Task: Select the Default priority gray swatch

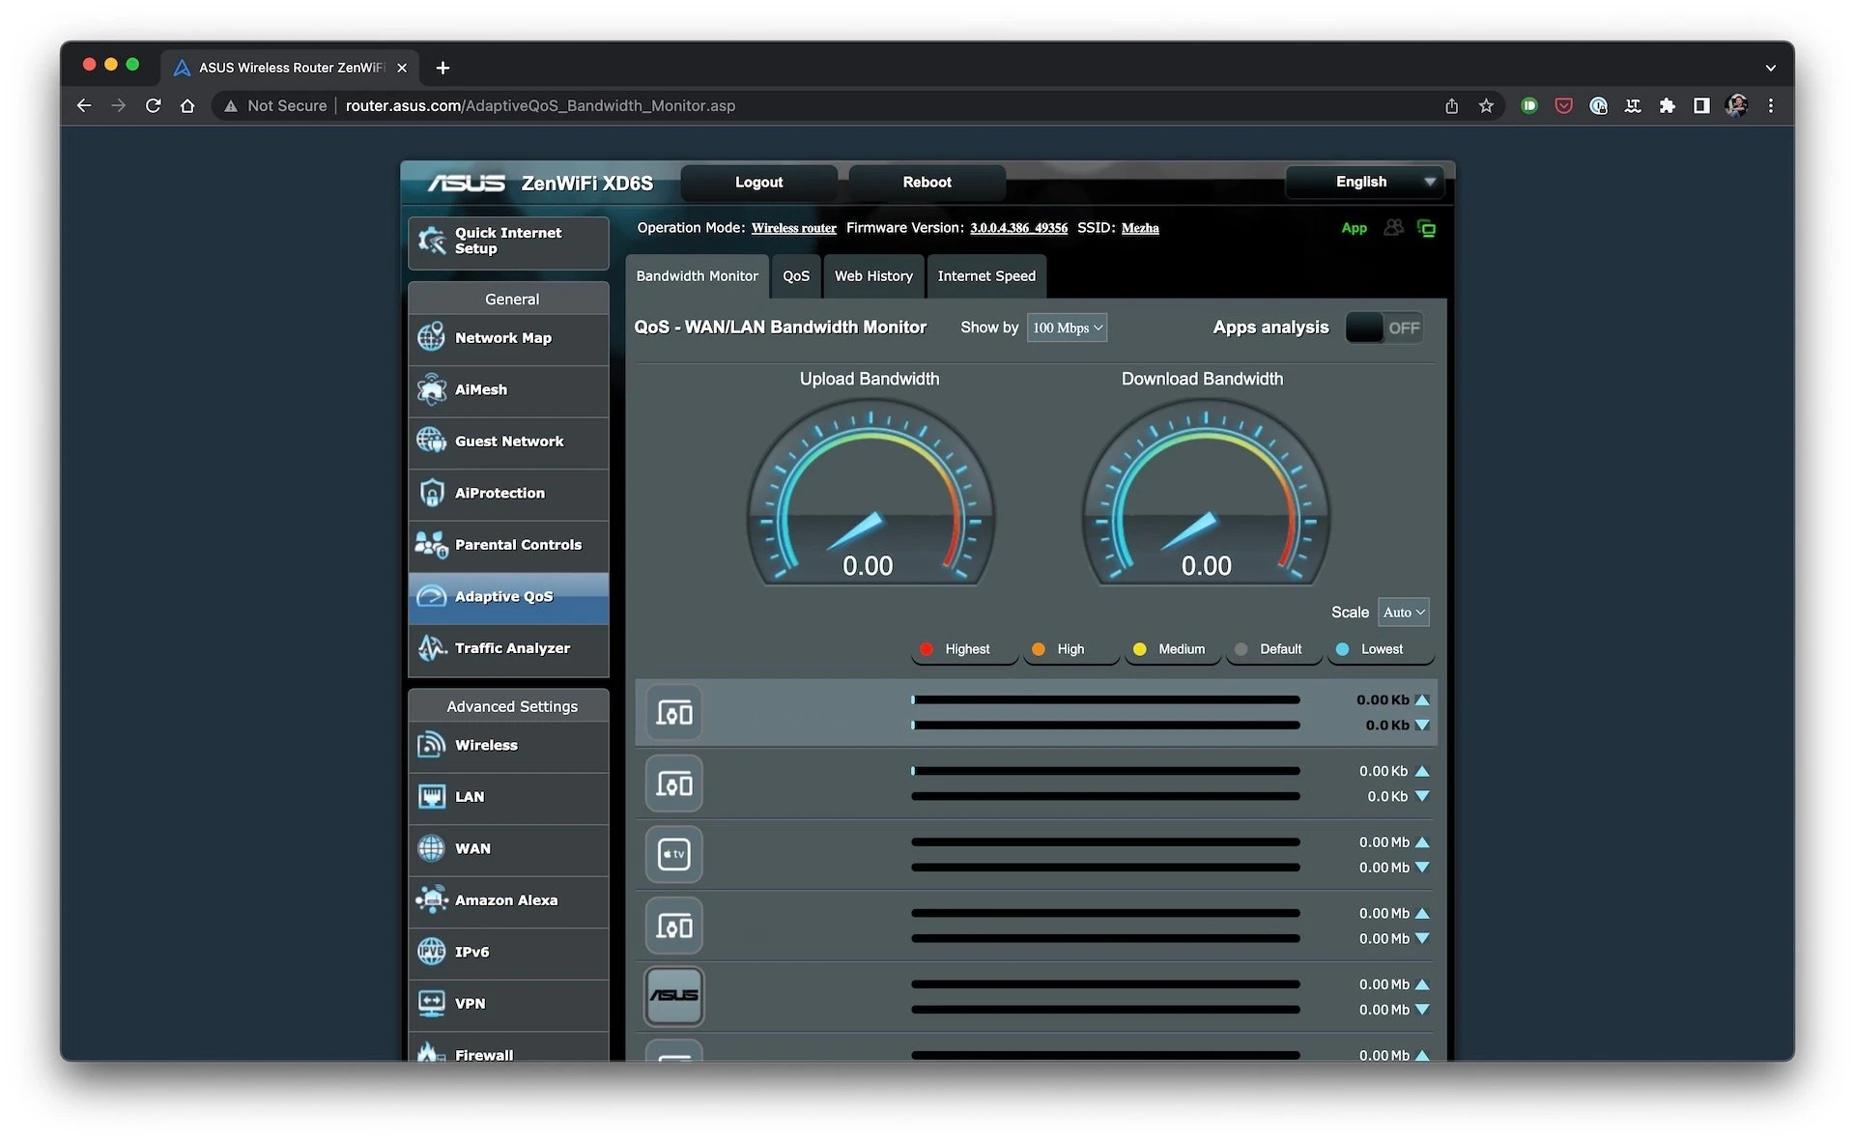Action: click(1241, 649)
